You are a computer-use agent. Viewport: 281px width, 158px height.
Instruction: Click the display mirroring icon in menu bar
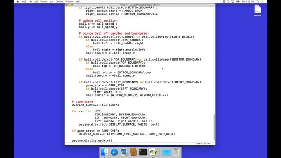pyautogui.click(x=233, y=1)
